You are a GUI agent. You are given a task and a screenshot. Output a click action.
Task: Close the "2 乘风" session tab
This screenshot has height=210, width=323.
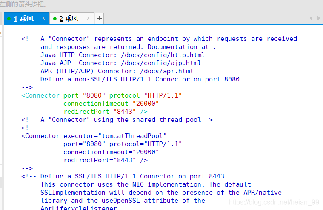[x=88, y=18]
